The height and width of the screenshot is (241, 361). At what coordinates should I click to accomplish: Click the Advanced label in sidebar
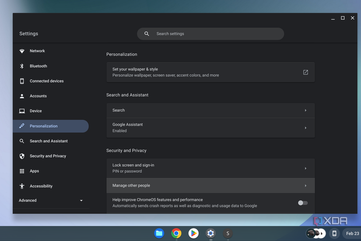point(28,200)
